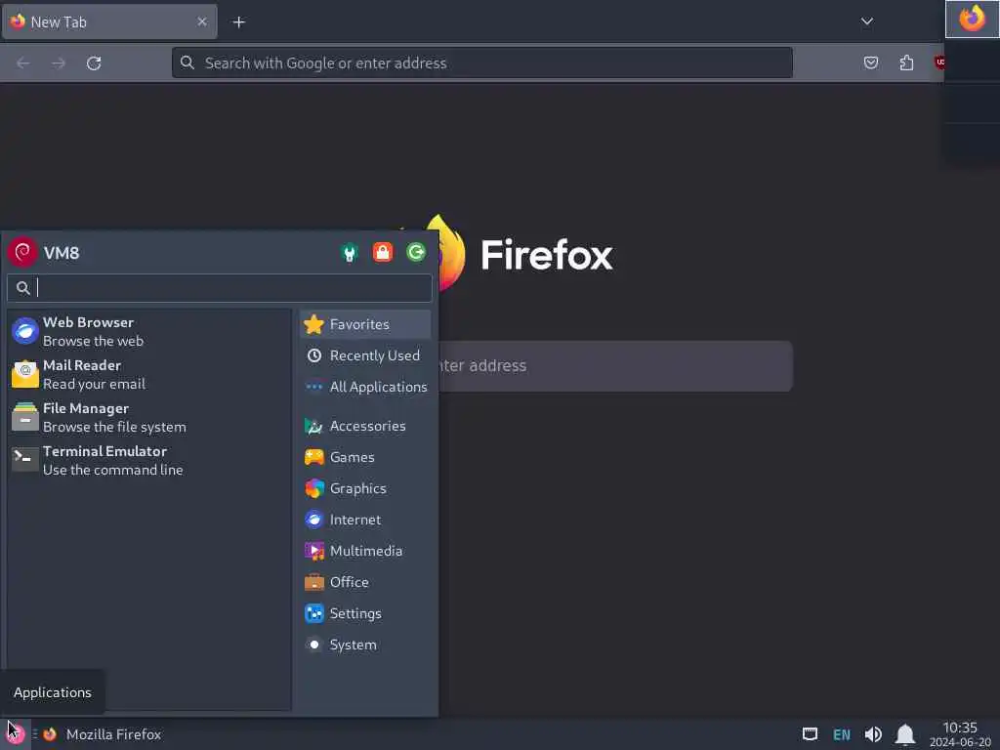Open Web Browser from favorites

149,332
